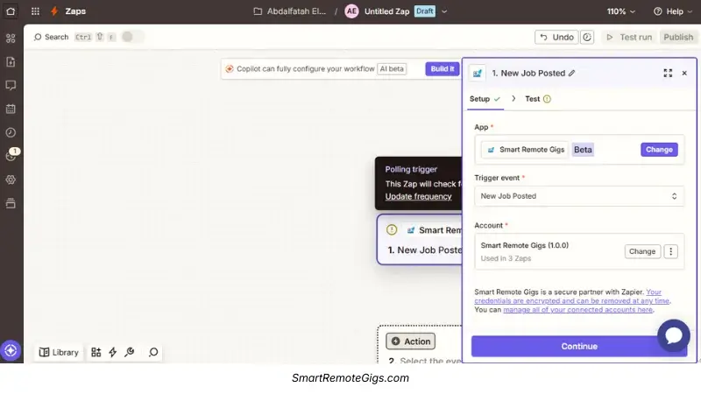Open the Zapier home icon

point(11,11)
